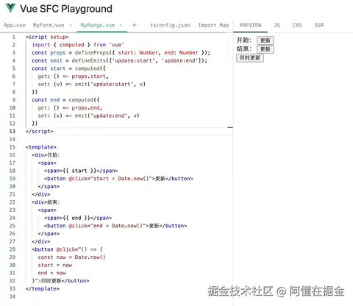Click the 结束: label in preview

click(244, 49)
